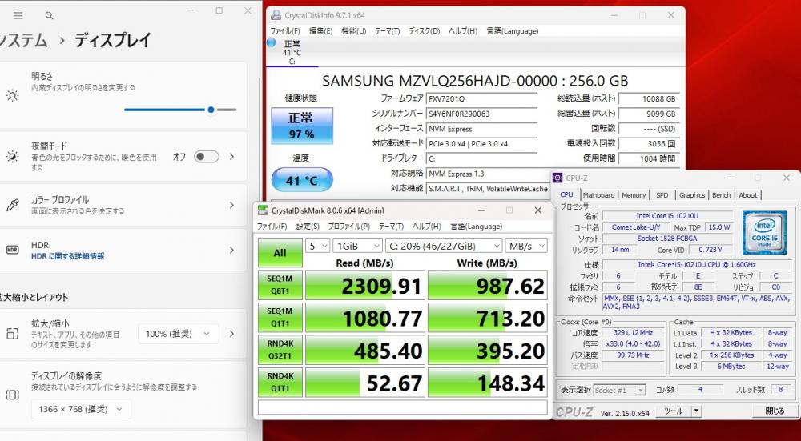Image resolution: width=801 pixels, height=441 pixels.
Task: Switch to the CPU-Z Graphics tab
Action: 692,195
